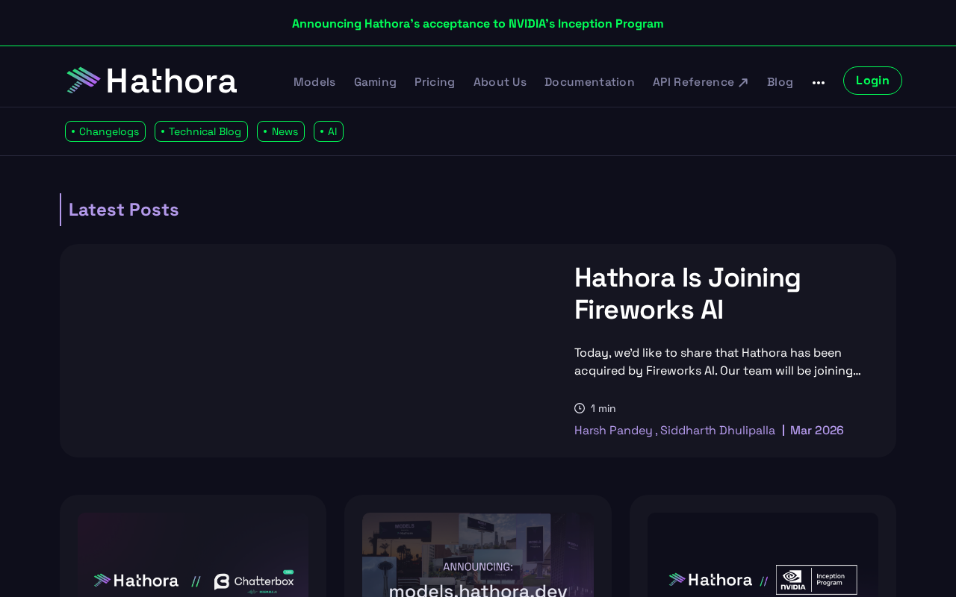Click the Hathora logo in header
Screen dimensions: 956x597
pos(152,81)
